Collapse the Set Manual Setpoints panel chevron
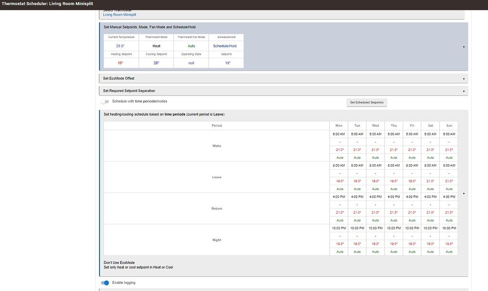 (x=463, y=47)
